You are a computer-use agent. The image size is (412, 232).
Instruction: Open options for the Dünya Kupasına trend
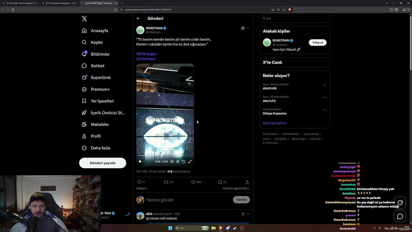coord(324,110)
